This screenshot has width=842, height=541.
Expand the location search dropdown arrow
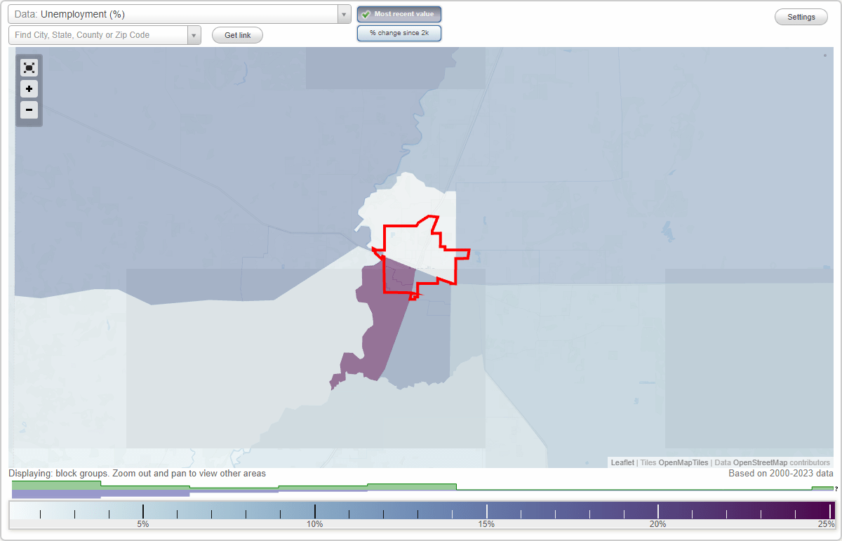point(194,35)
